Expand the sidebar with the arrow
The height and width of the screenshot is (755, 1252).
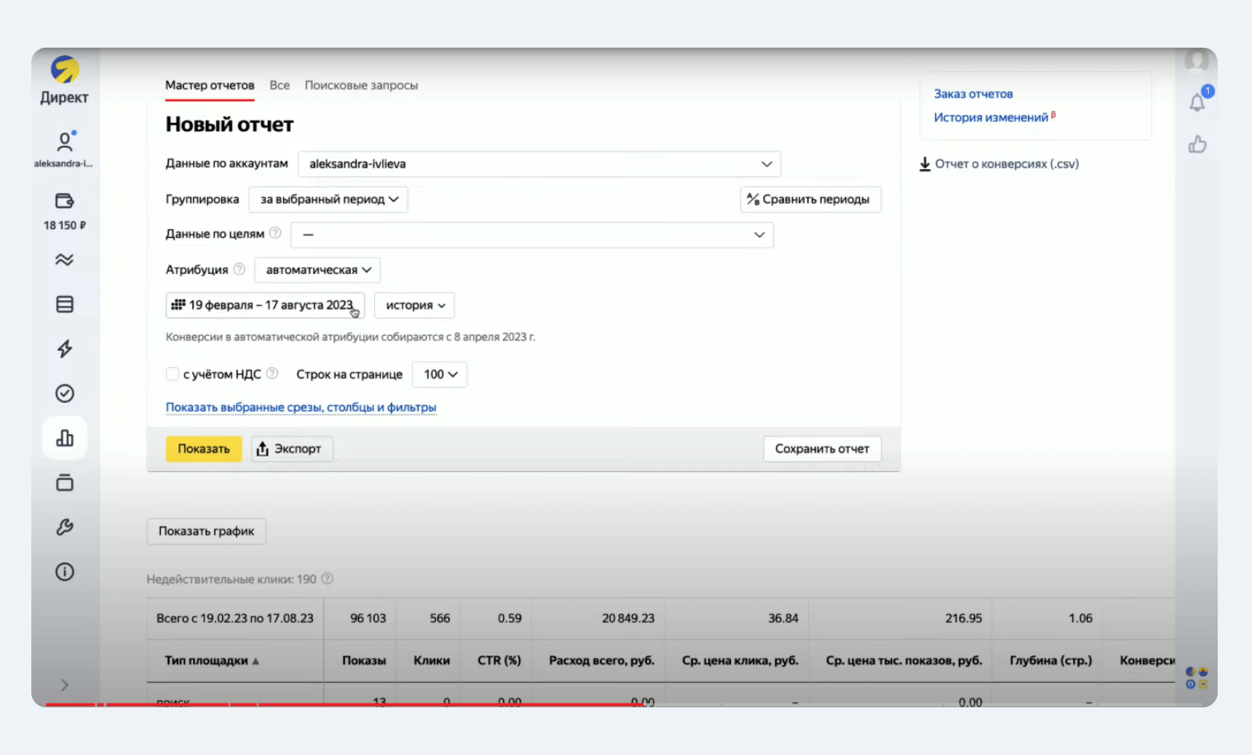coord(65,685)
